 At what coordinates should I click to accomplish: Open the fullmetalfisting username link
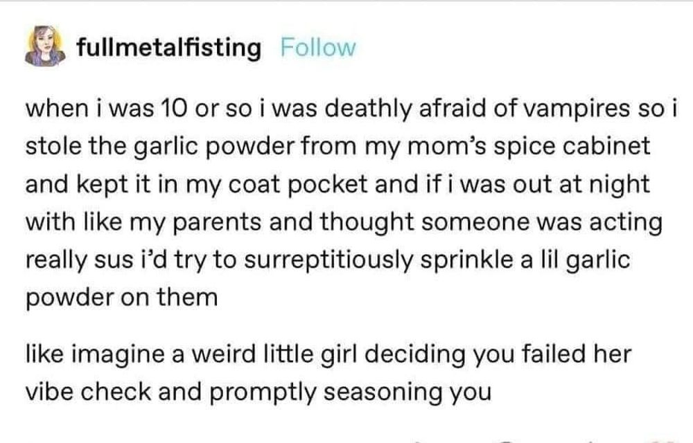tap(169, 48)
